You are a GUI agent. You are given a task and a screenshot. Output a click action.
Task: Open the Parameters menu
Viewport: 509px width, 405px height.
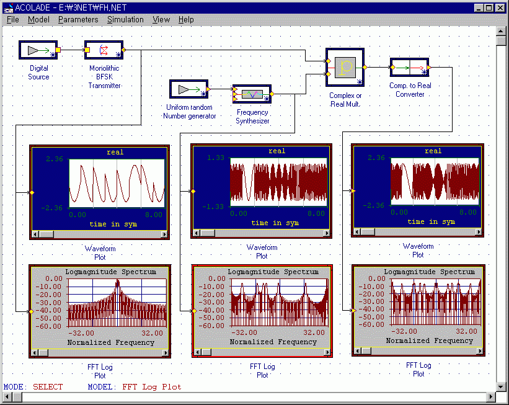click(x=78, y=20)
